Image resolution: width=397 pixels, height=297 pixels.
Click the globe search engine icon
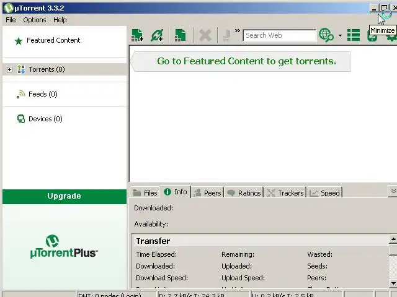(326, 35)
